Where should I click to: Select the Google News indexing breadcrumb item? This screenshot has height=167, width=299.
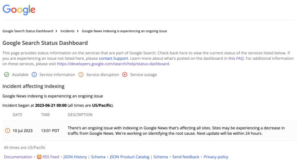[124, 31]
